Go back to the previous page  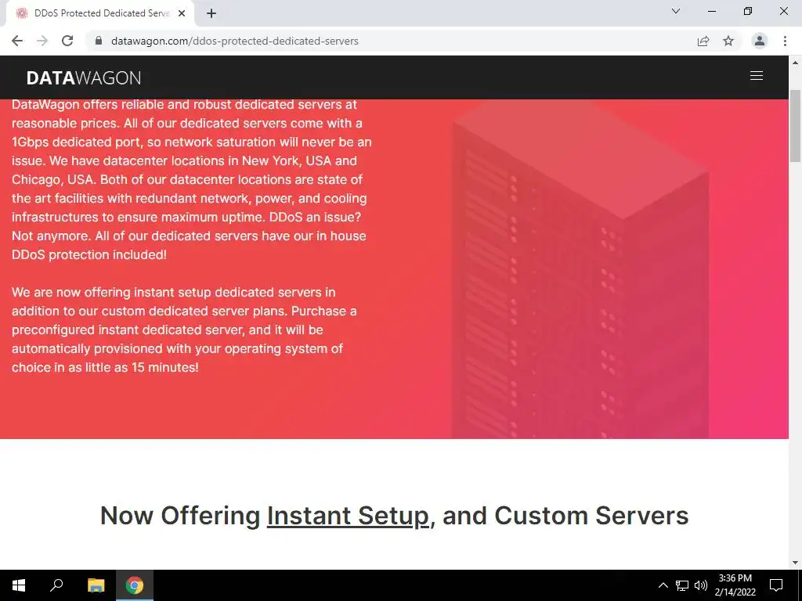point(17,41)
